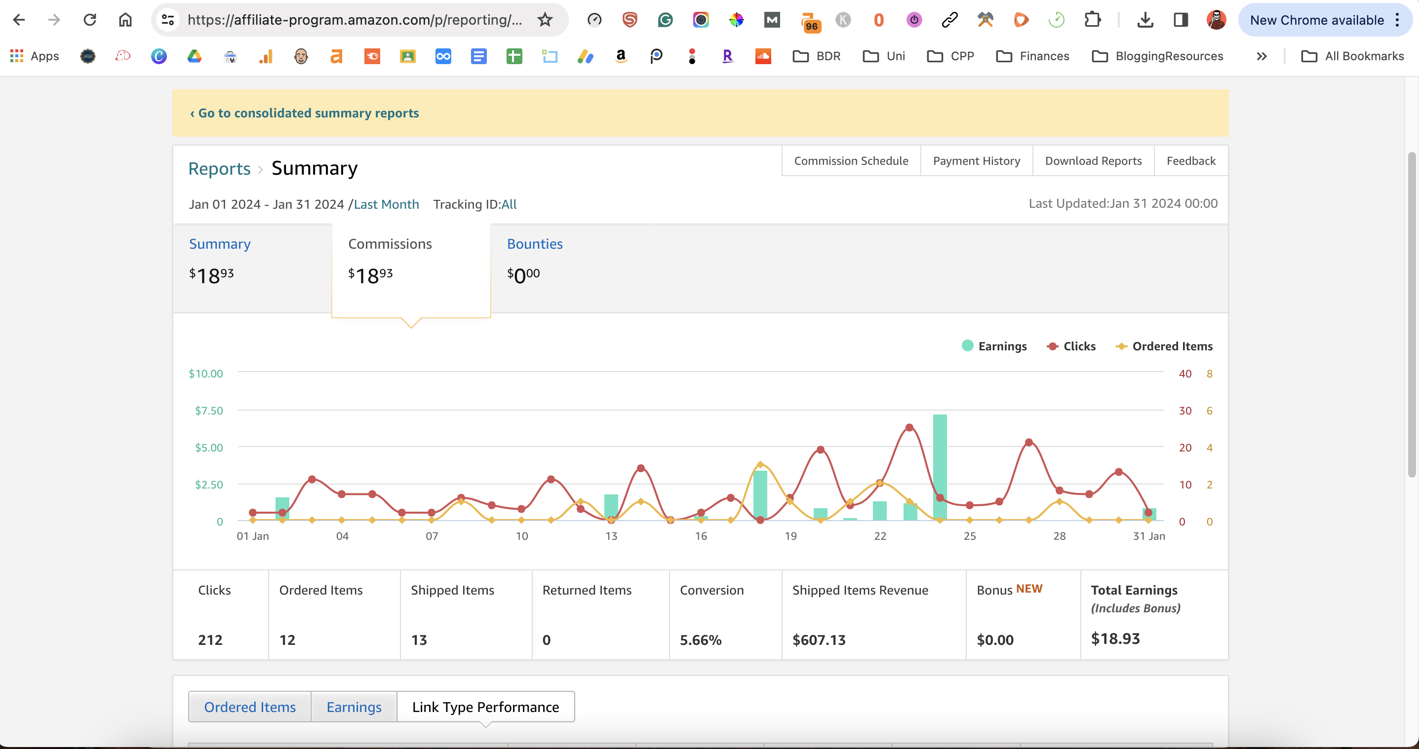Image resolution: width=1419 pixels, height=749 pixels.
Task: Click the Conversion value 5.66%
Action: (701, 639)
